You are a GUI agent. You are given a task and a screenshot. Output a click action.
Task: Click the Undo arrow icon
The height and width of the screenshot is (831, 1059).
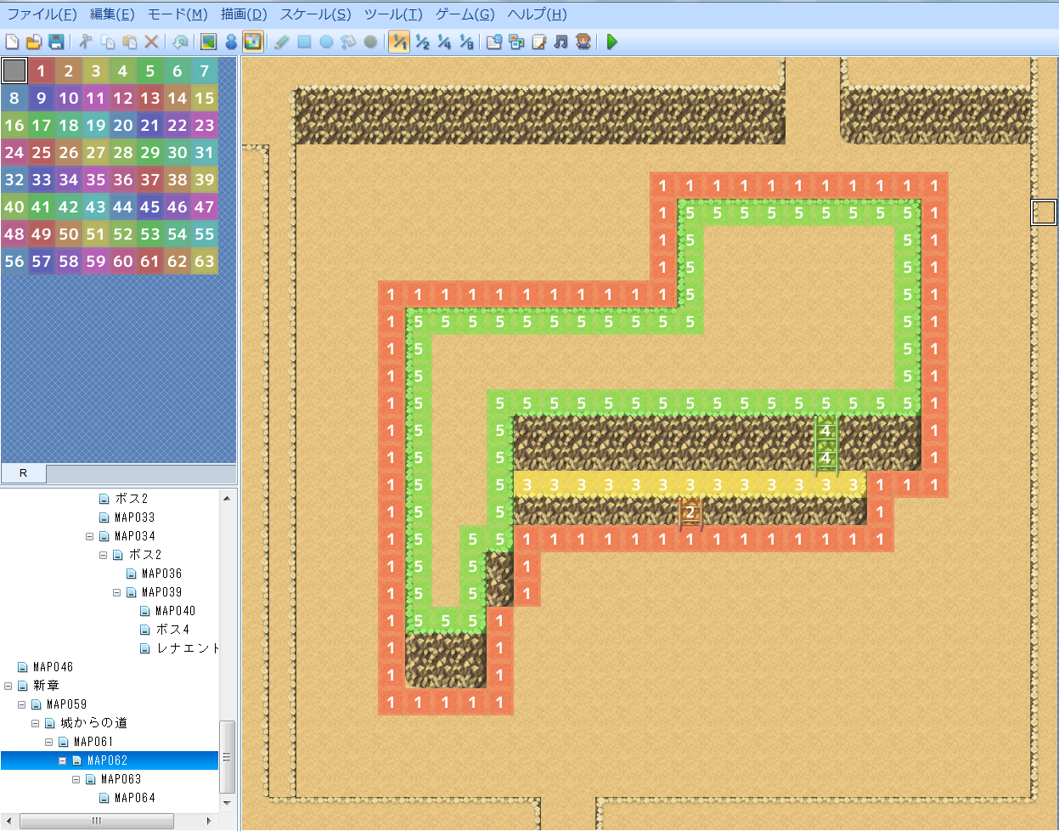tap(180, 42)
